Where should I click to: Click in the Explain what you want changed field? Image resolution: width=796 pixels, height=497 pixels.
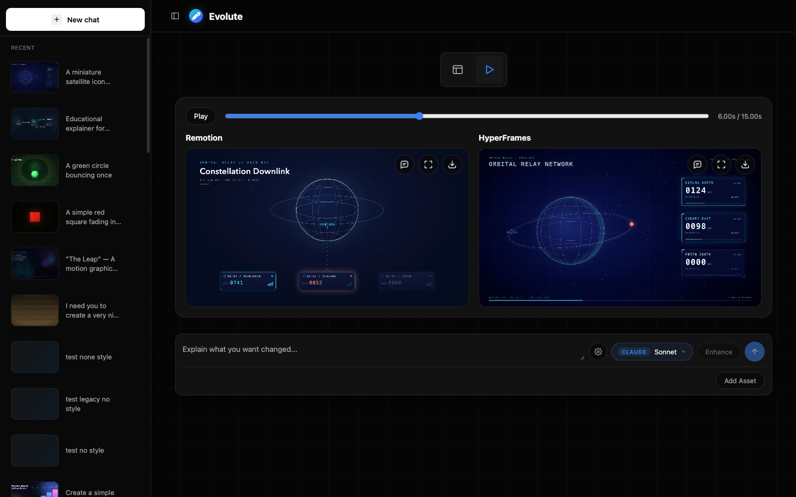click(383, 349)
